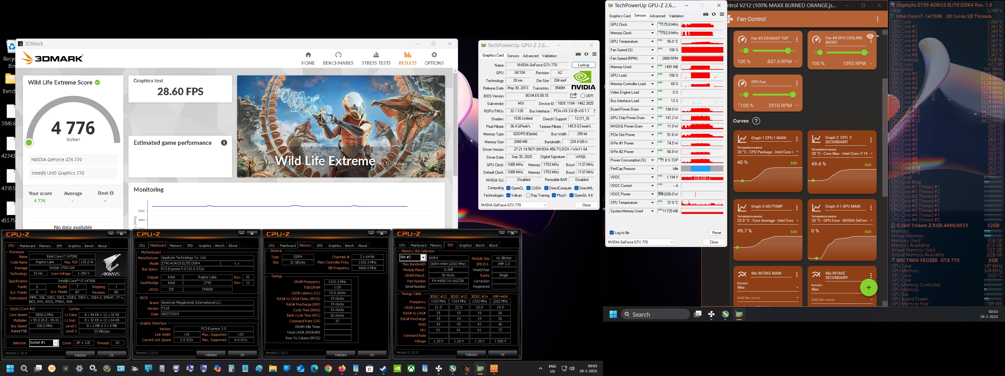Screen dimensions: 1005x376
Task: Click Bus Interface question mark in GPU-Z
Action: point(594,111)
